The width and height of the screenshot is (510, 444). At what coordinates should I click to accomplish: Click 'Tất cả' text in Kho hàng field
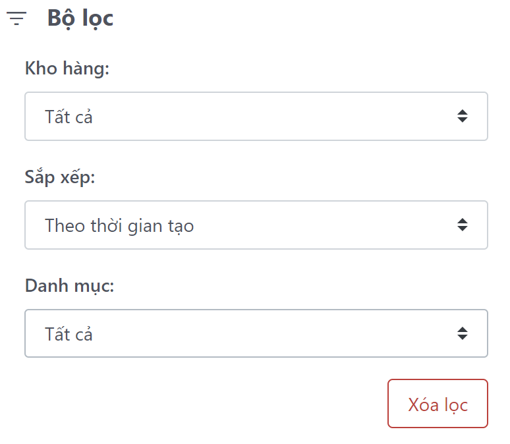coord(69,117)
